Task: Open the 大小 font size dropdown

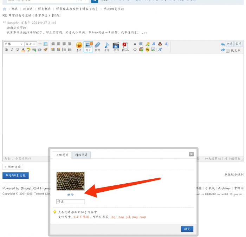Action: (31, 44)
